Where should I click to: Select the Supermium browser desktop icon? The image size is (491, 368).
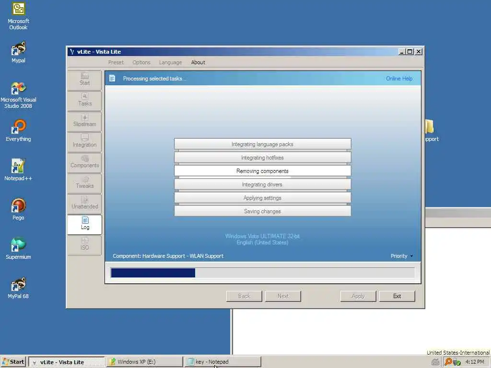[x=18, y=249]
